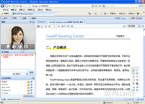Choose the rectangle outline tool
Viewport: 145px width, 104px height.
point(137,74)
